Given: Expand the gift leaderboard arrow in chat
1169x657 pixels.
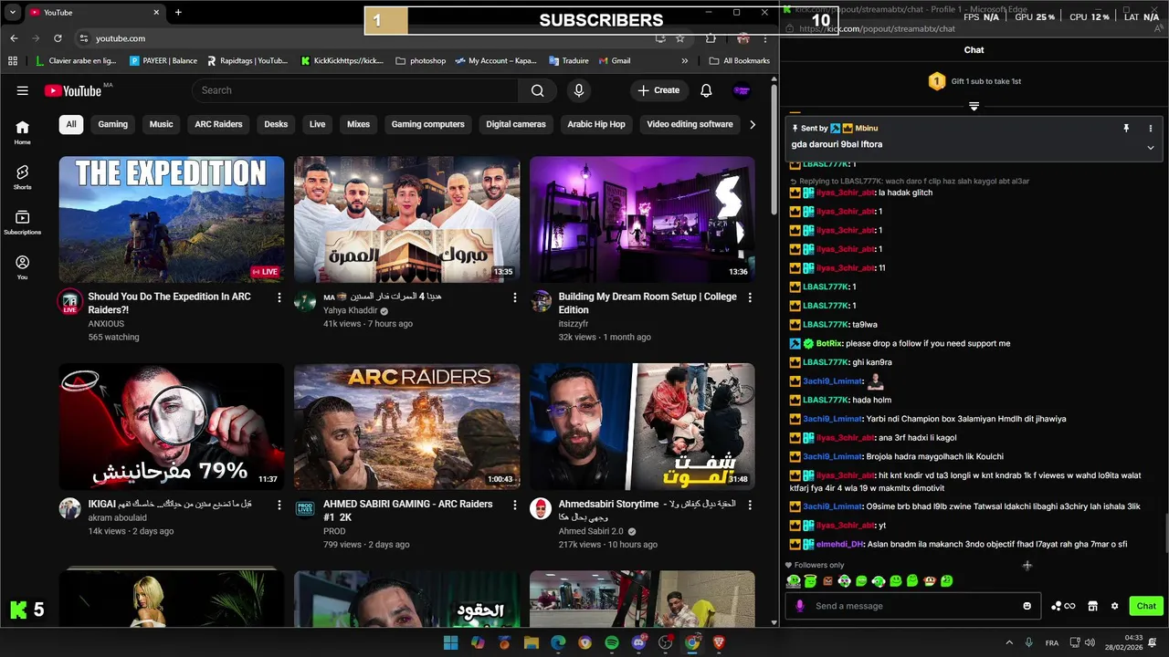Looking at the screenshot, I should coord(974,107).
